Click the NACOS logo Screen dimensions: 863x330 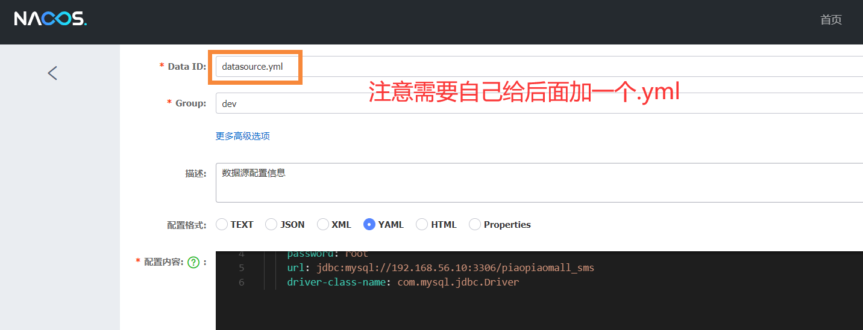coord(51,19)
